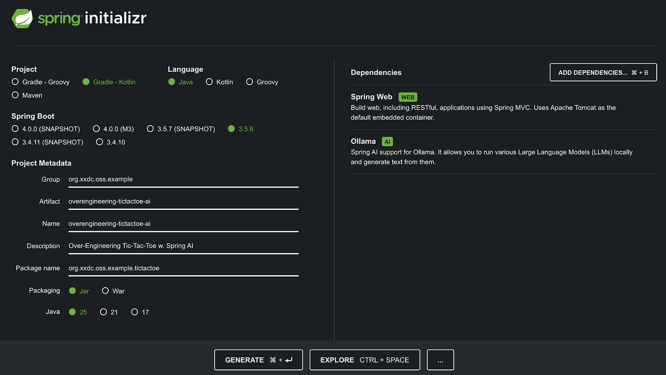The width and height of the screenshot is (666, 375).
Task: Click the Dependencies section heading
Action: (376, 73)
